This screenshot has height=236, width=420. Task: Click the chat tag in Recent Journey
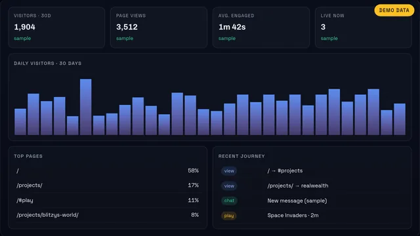(x=229, y=201)
